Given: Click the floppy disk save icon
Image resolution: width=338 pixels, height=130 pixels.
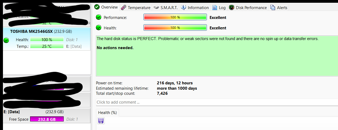Looking at the screenshot, I should (x=101, y=121).
